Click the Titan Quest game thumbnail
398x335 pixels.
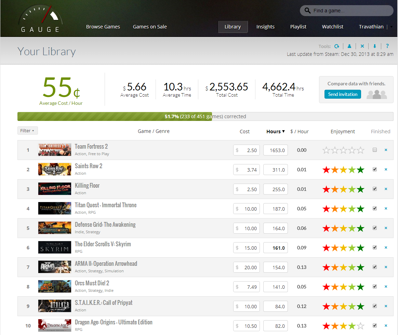click(55, 208)
